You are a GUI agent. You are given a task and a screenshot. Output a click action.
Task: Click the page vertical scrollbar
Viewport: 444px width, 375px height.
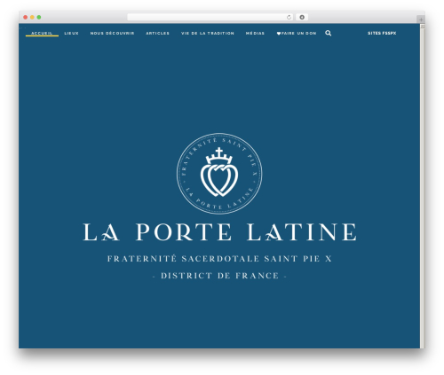click(423, 186)
